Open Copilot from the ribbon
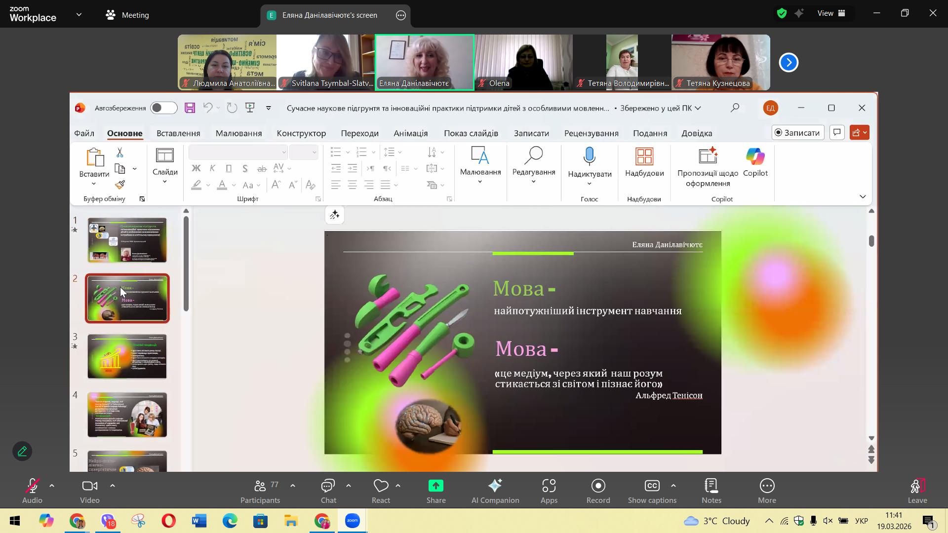This screenshot has height=533, width=948. coord(755,163)
